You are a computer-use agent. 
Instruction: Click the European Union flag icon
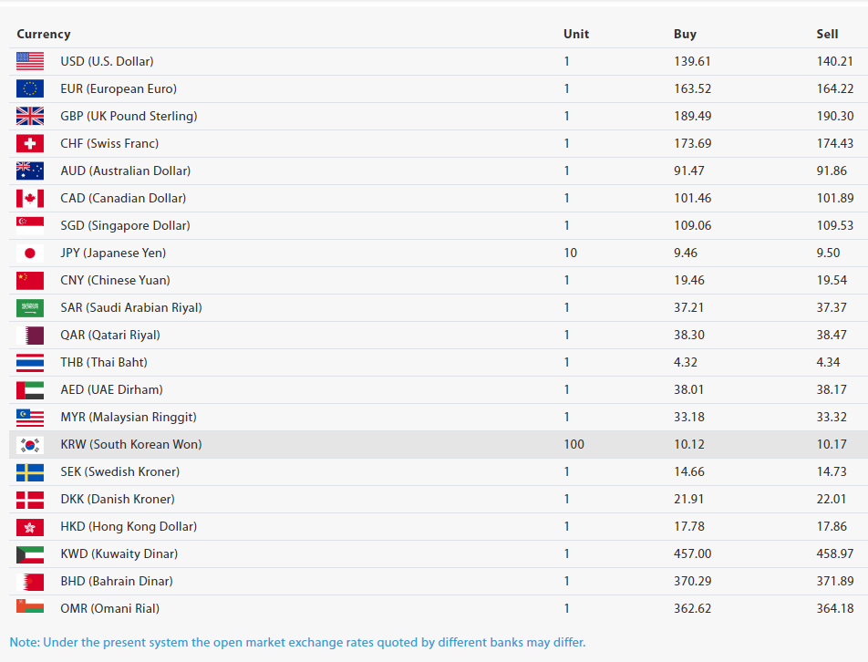(30, 88)
